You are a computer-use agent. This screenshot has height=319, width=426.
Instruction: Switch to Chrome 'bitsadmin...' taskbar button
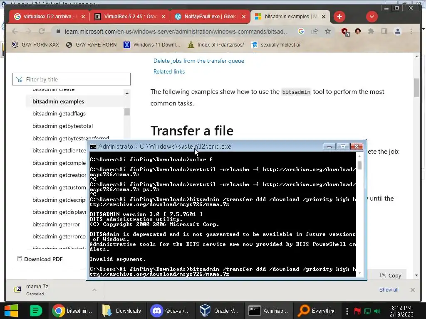pyautogui.click(x=72, y=311)
